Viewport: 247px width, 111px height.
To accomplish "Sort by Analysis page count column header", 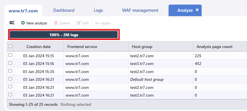I will (220, 47).
